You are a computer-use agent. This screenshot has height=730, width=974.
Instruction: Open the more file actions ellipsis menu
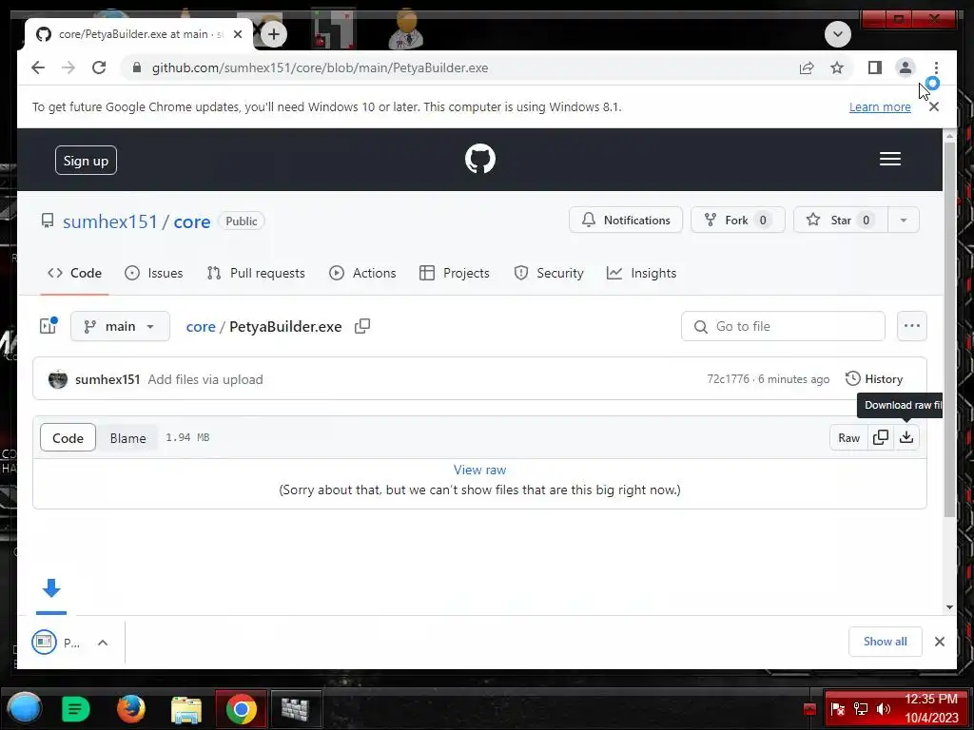tap(911, 327)
